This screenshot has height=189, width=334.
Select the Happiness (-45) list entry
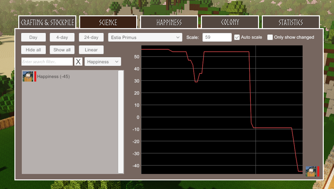[70, 76]
